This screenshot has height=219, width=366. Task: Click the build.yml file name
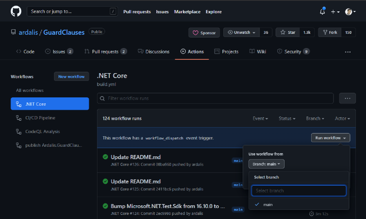(107, 84)
